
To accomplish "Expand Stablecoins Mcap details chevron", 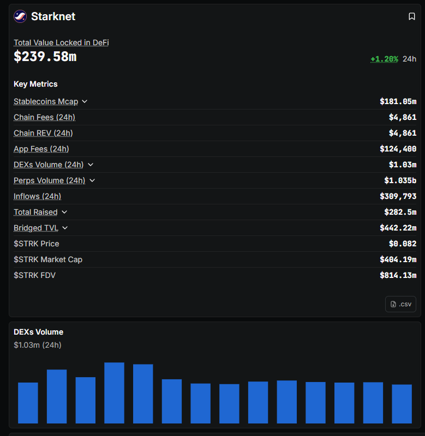I will tap(85, 101).
